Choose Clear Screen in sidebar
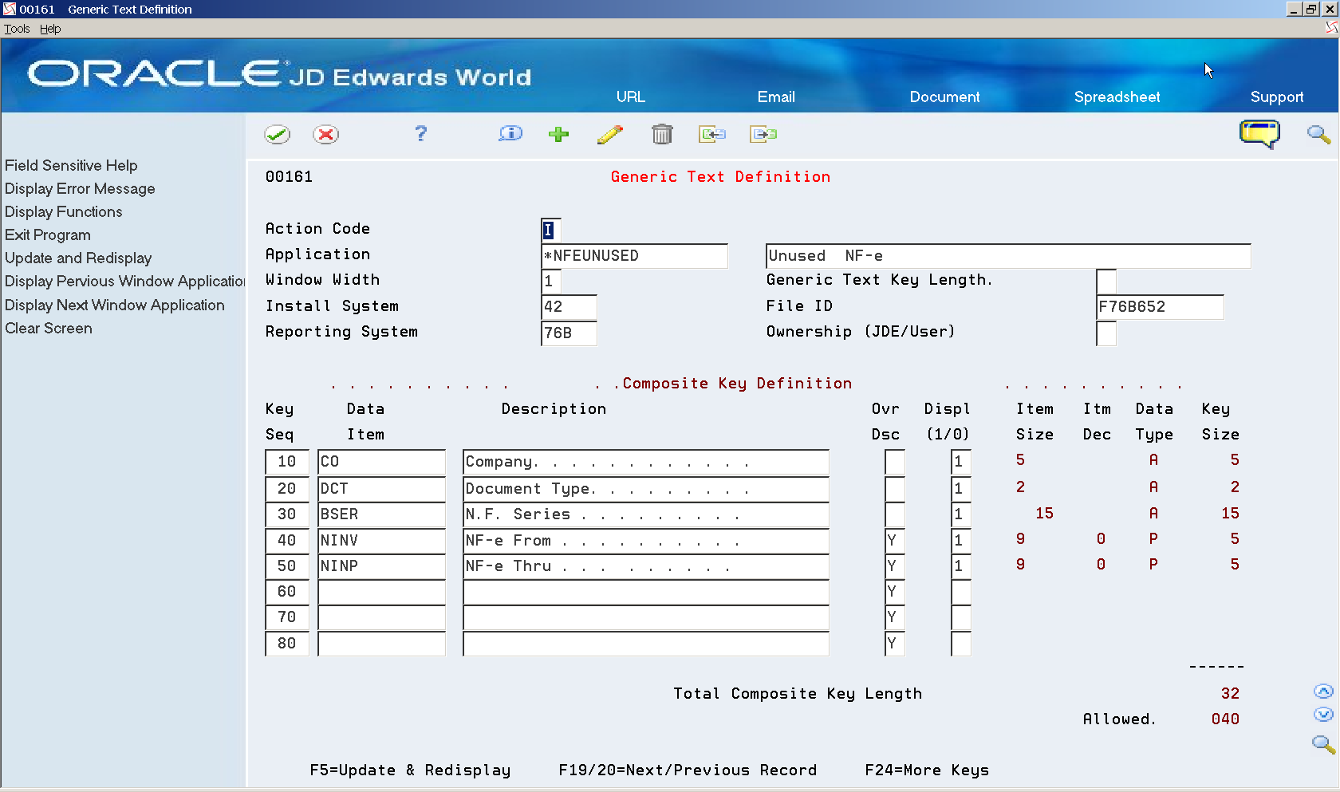The image size is (1340, 792). pos(49,328)
